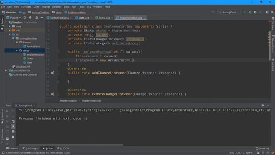Collapse the setup package
275x155 pixels.
17,51
